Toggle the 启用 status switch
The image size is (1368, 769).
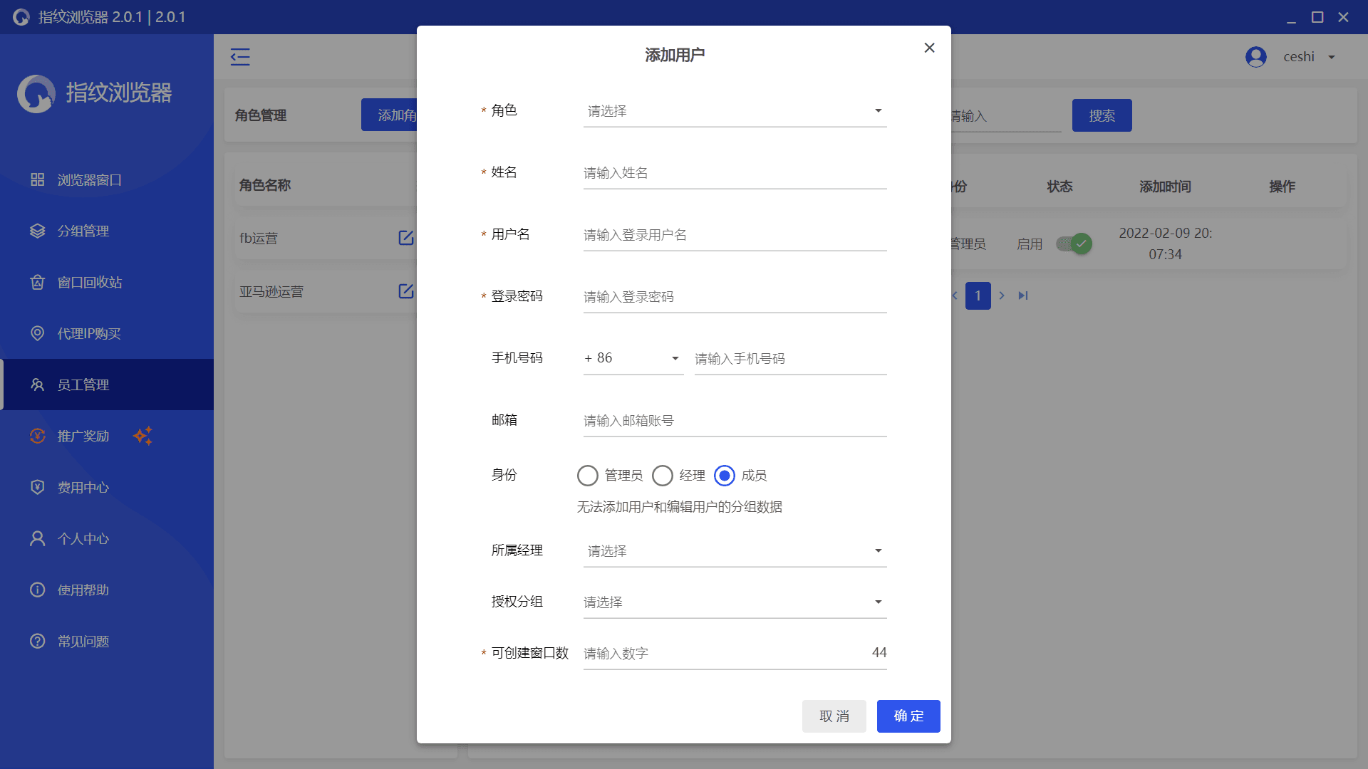pos(1074,244)
